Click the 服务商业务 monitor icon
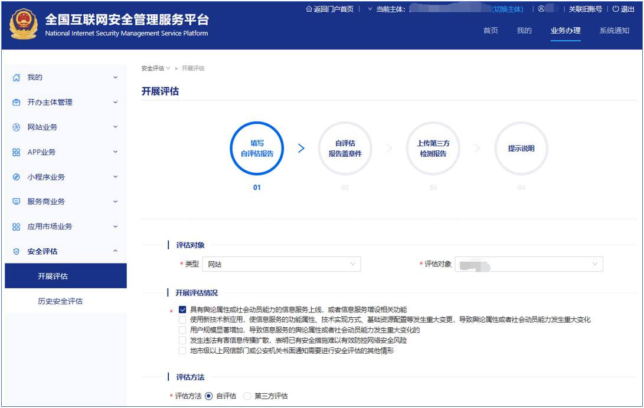 16,202
